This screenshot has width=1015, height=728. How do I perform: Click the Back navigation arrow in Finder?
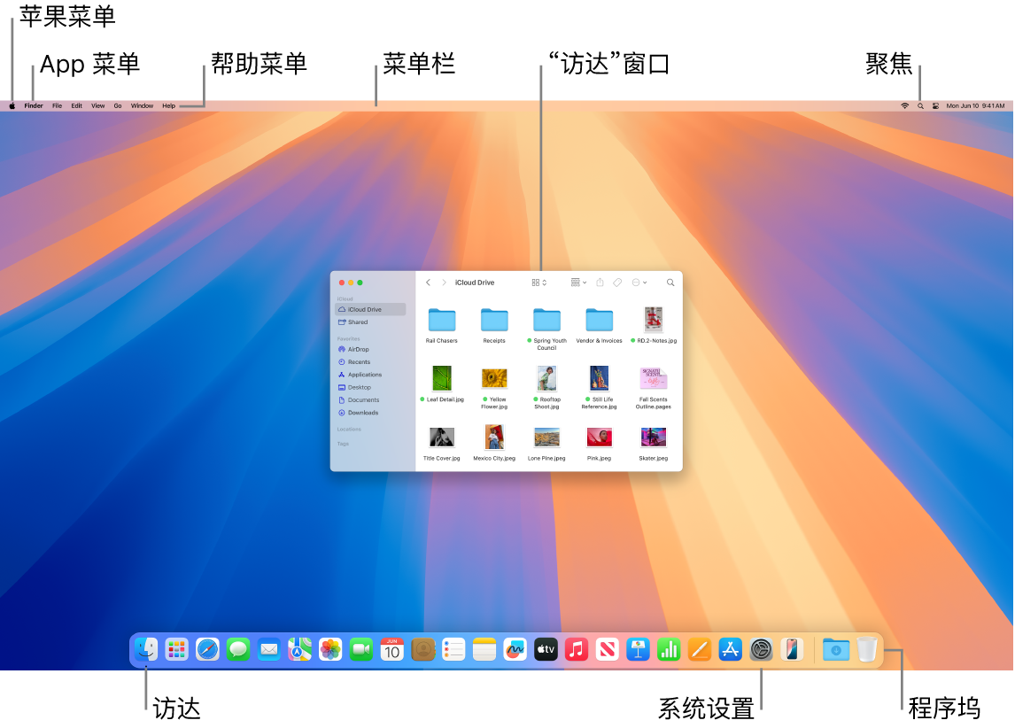[429, 282]
